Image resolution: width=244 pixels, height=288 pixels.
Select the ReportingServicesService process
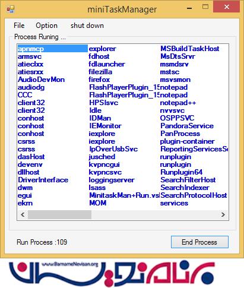click(194, 149)
